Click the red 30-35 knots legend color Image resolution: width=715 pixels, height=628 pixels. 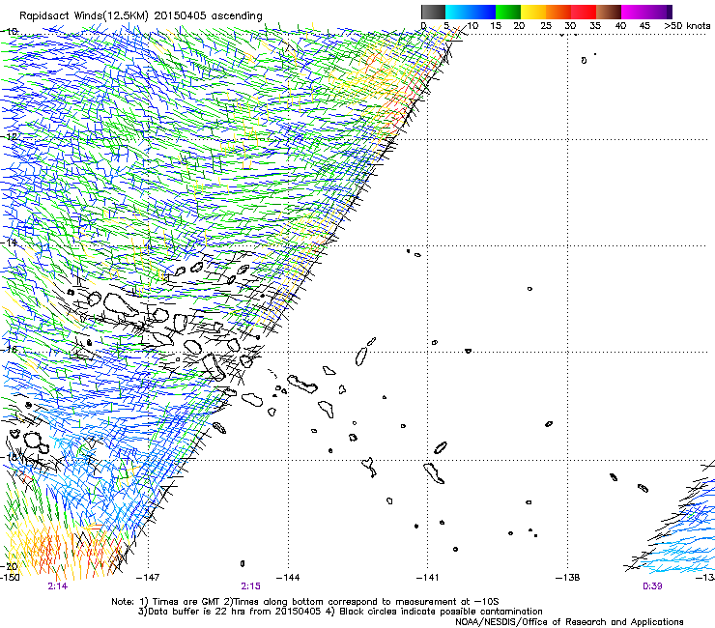(584, 12)
